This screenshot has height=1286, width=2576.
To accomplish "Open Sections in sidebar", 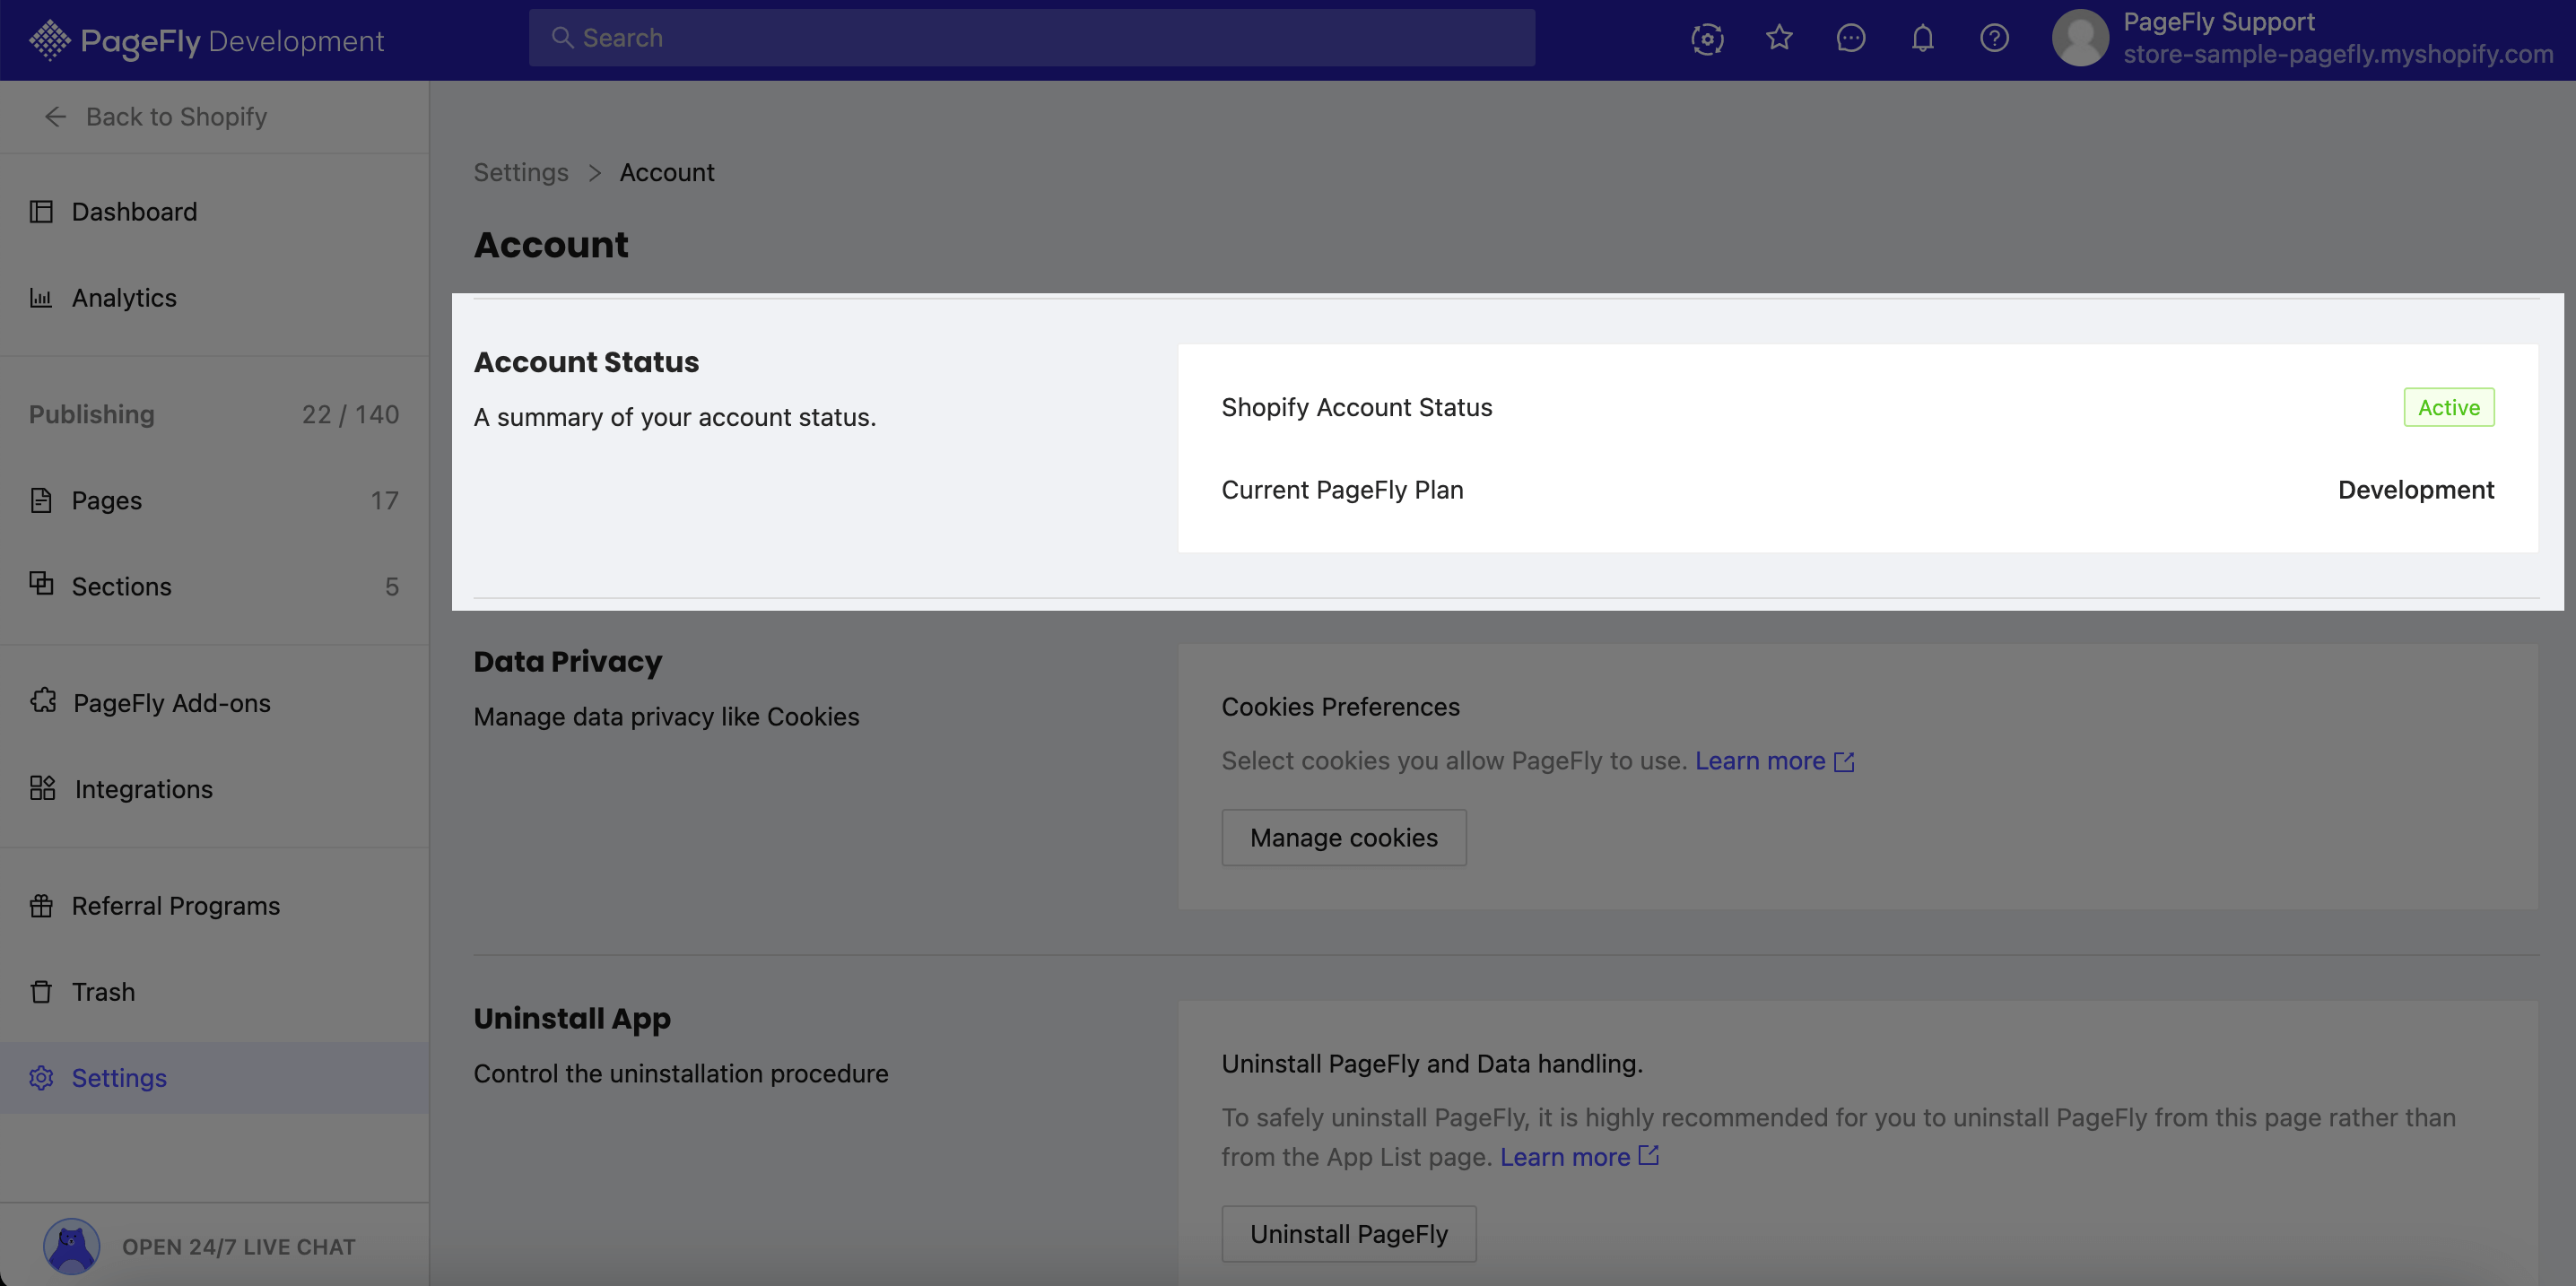I will tap(214, 586).
